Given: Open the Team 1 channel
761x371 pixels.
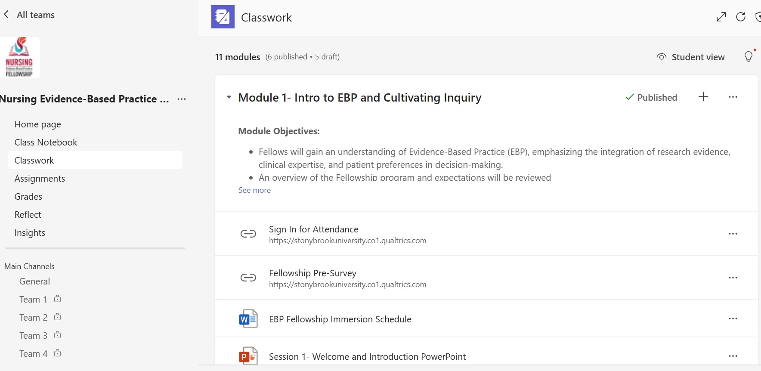Looking at the screenshot, I should tap(33, 300).
